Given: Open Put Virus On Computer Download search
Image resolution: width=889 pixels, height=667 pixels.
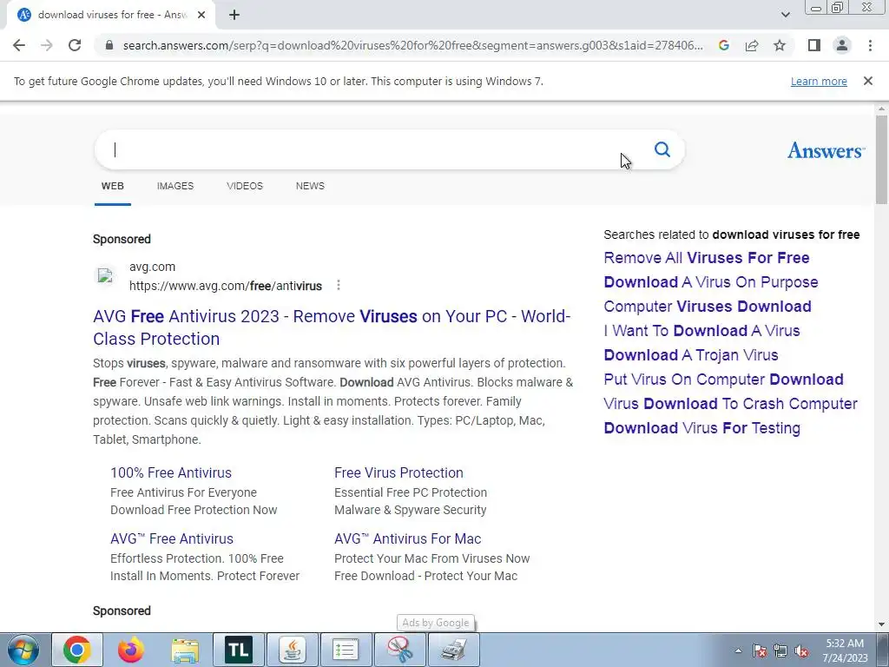Looking at the screenshot, I should pyautogui.click(x=723, y=380).
